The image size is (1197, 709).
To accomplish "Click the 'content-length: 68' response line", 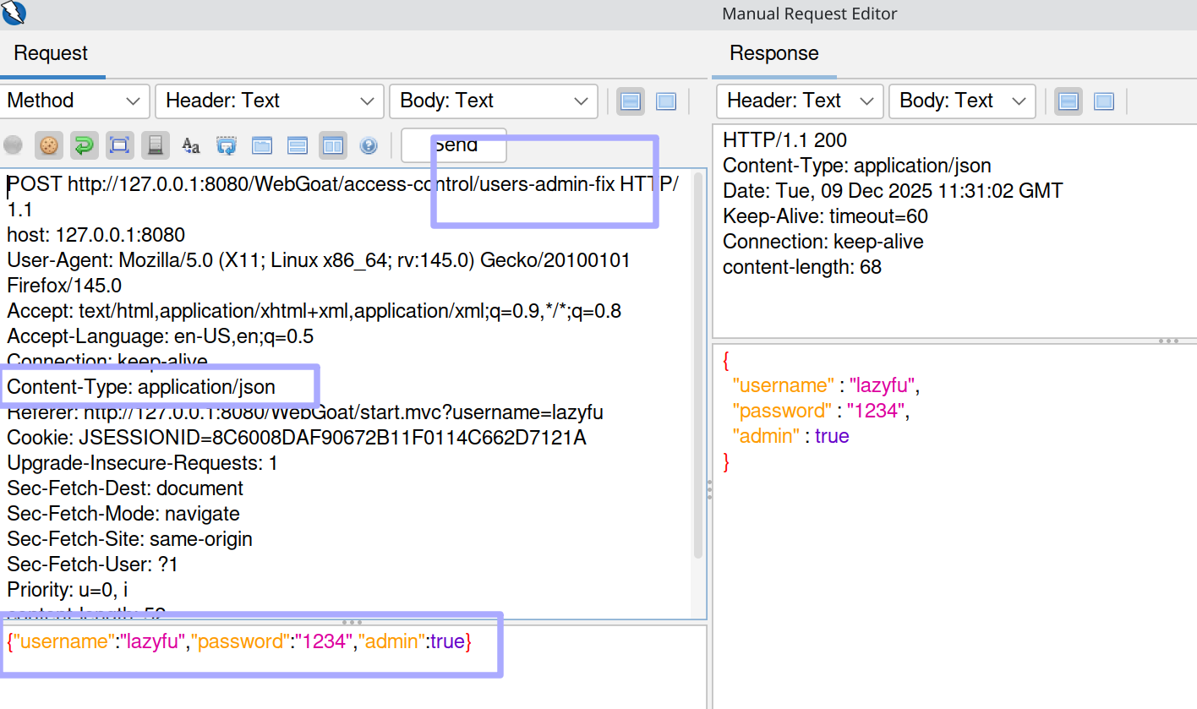I will [802, 267].
